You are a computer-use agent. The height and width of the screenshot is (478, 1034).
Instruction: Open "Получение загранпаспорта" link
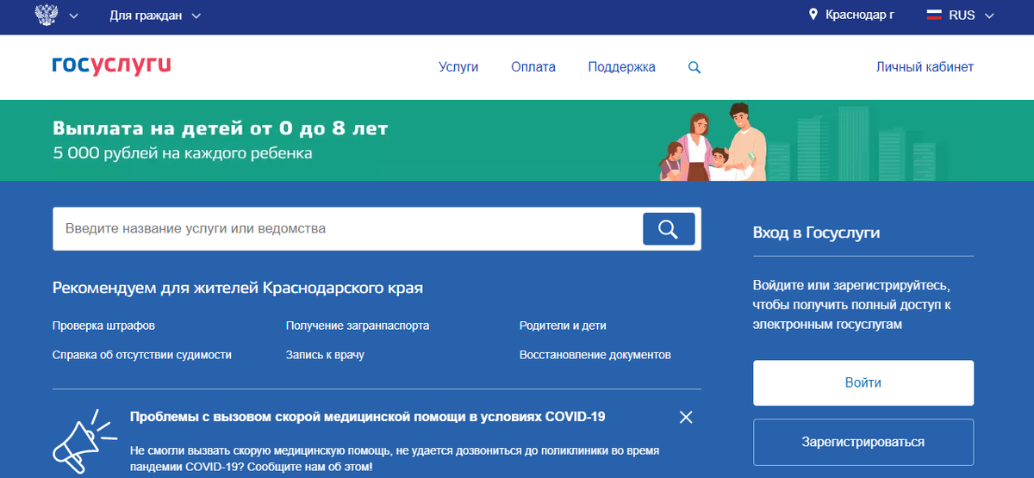coord(358,326)
